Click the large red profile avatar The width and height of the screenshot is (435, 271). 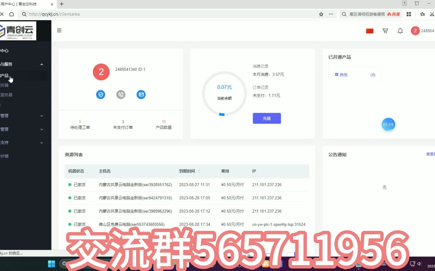pyautogui.click(x=101, y=72)
